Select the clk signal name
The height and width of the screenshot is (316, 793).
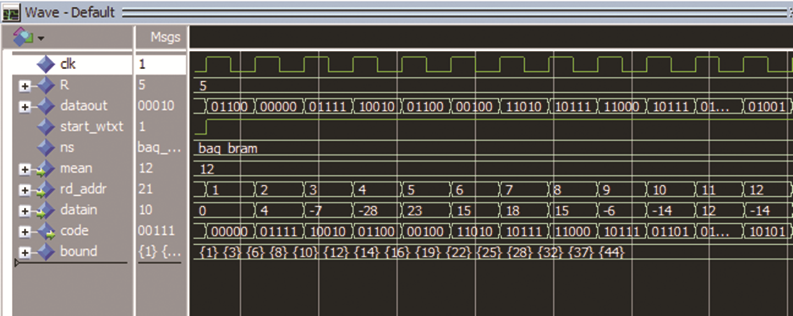pyautogui.click(x=68, y=64)
